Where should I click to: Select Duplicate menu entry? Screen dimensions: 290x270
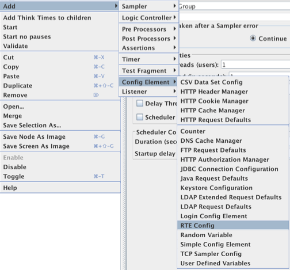point(59,86)
